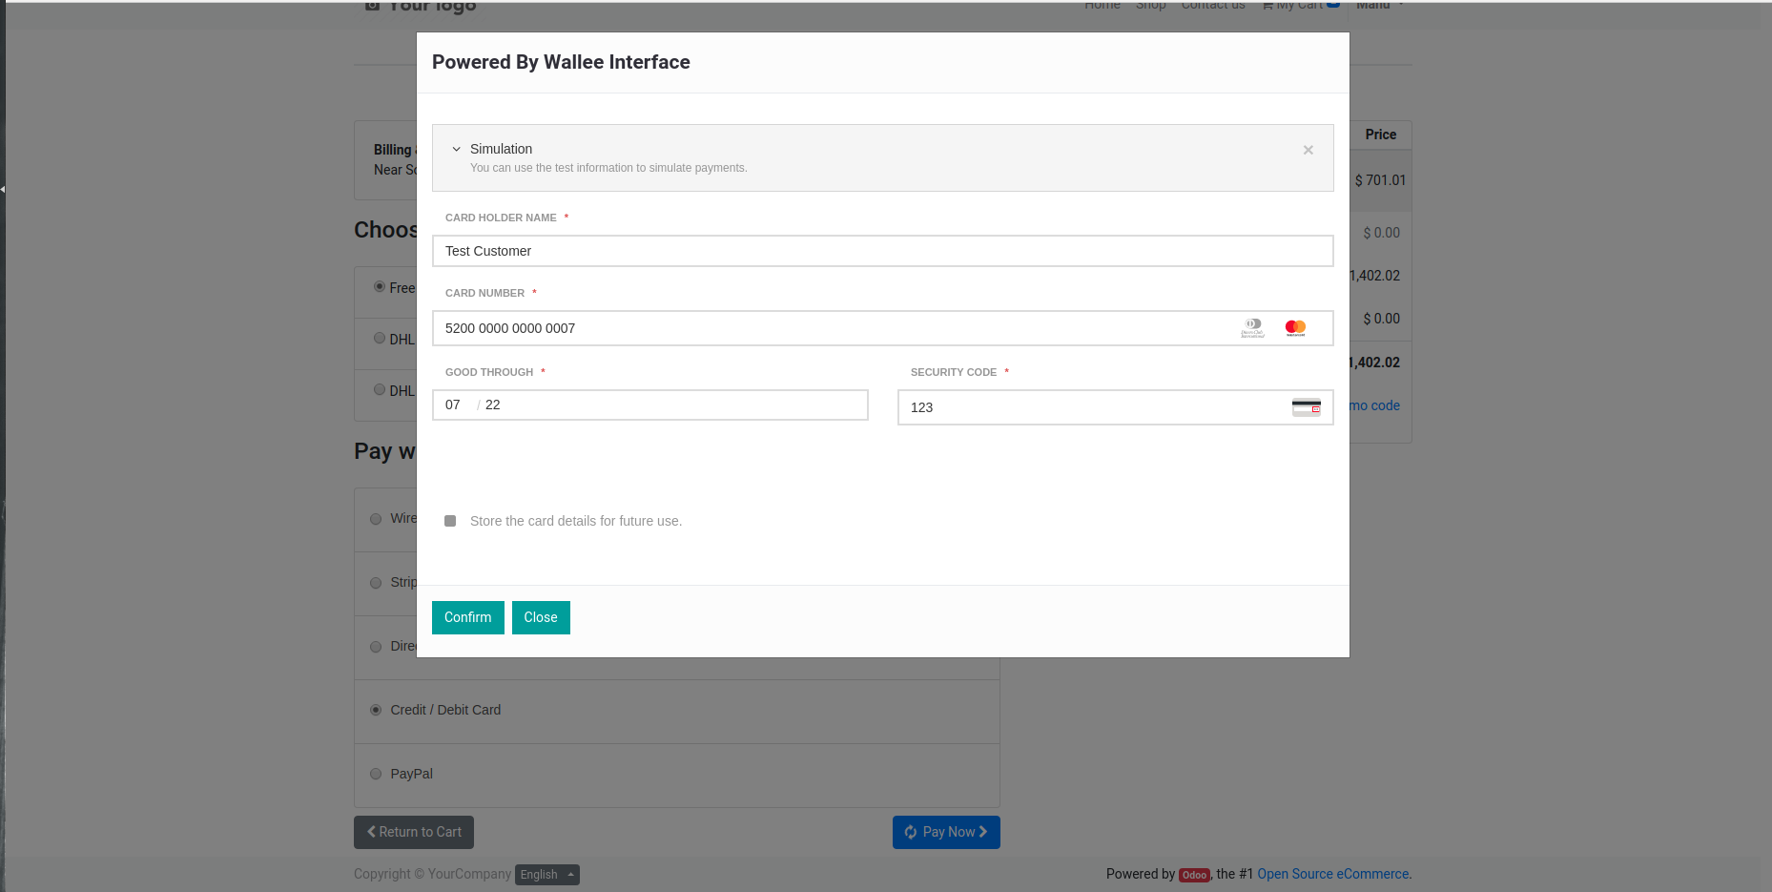
Task: Close the Wallee payment dialog
Action: [540, 617]
